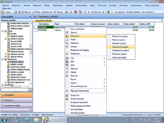Click Poptávky vydané in navigator tree
Image resolution: width=164 pixels, height=123 pixels.
[17, 72]
